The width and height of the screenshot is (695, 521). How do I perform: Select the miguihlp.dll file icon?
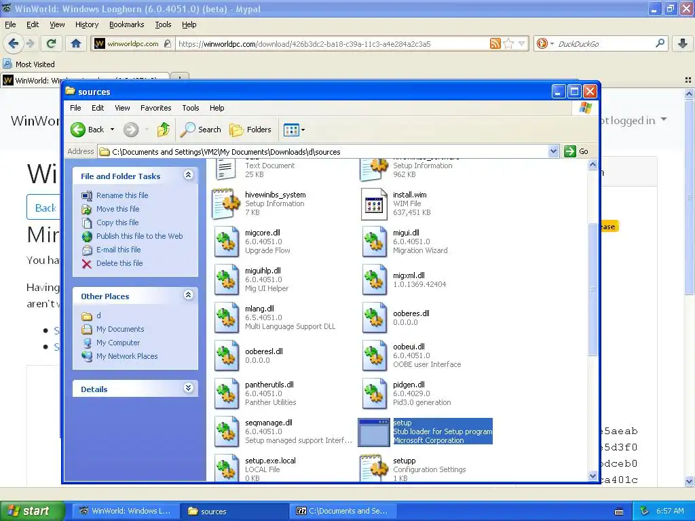227,279
